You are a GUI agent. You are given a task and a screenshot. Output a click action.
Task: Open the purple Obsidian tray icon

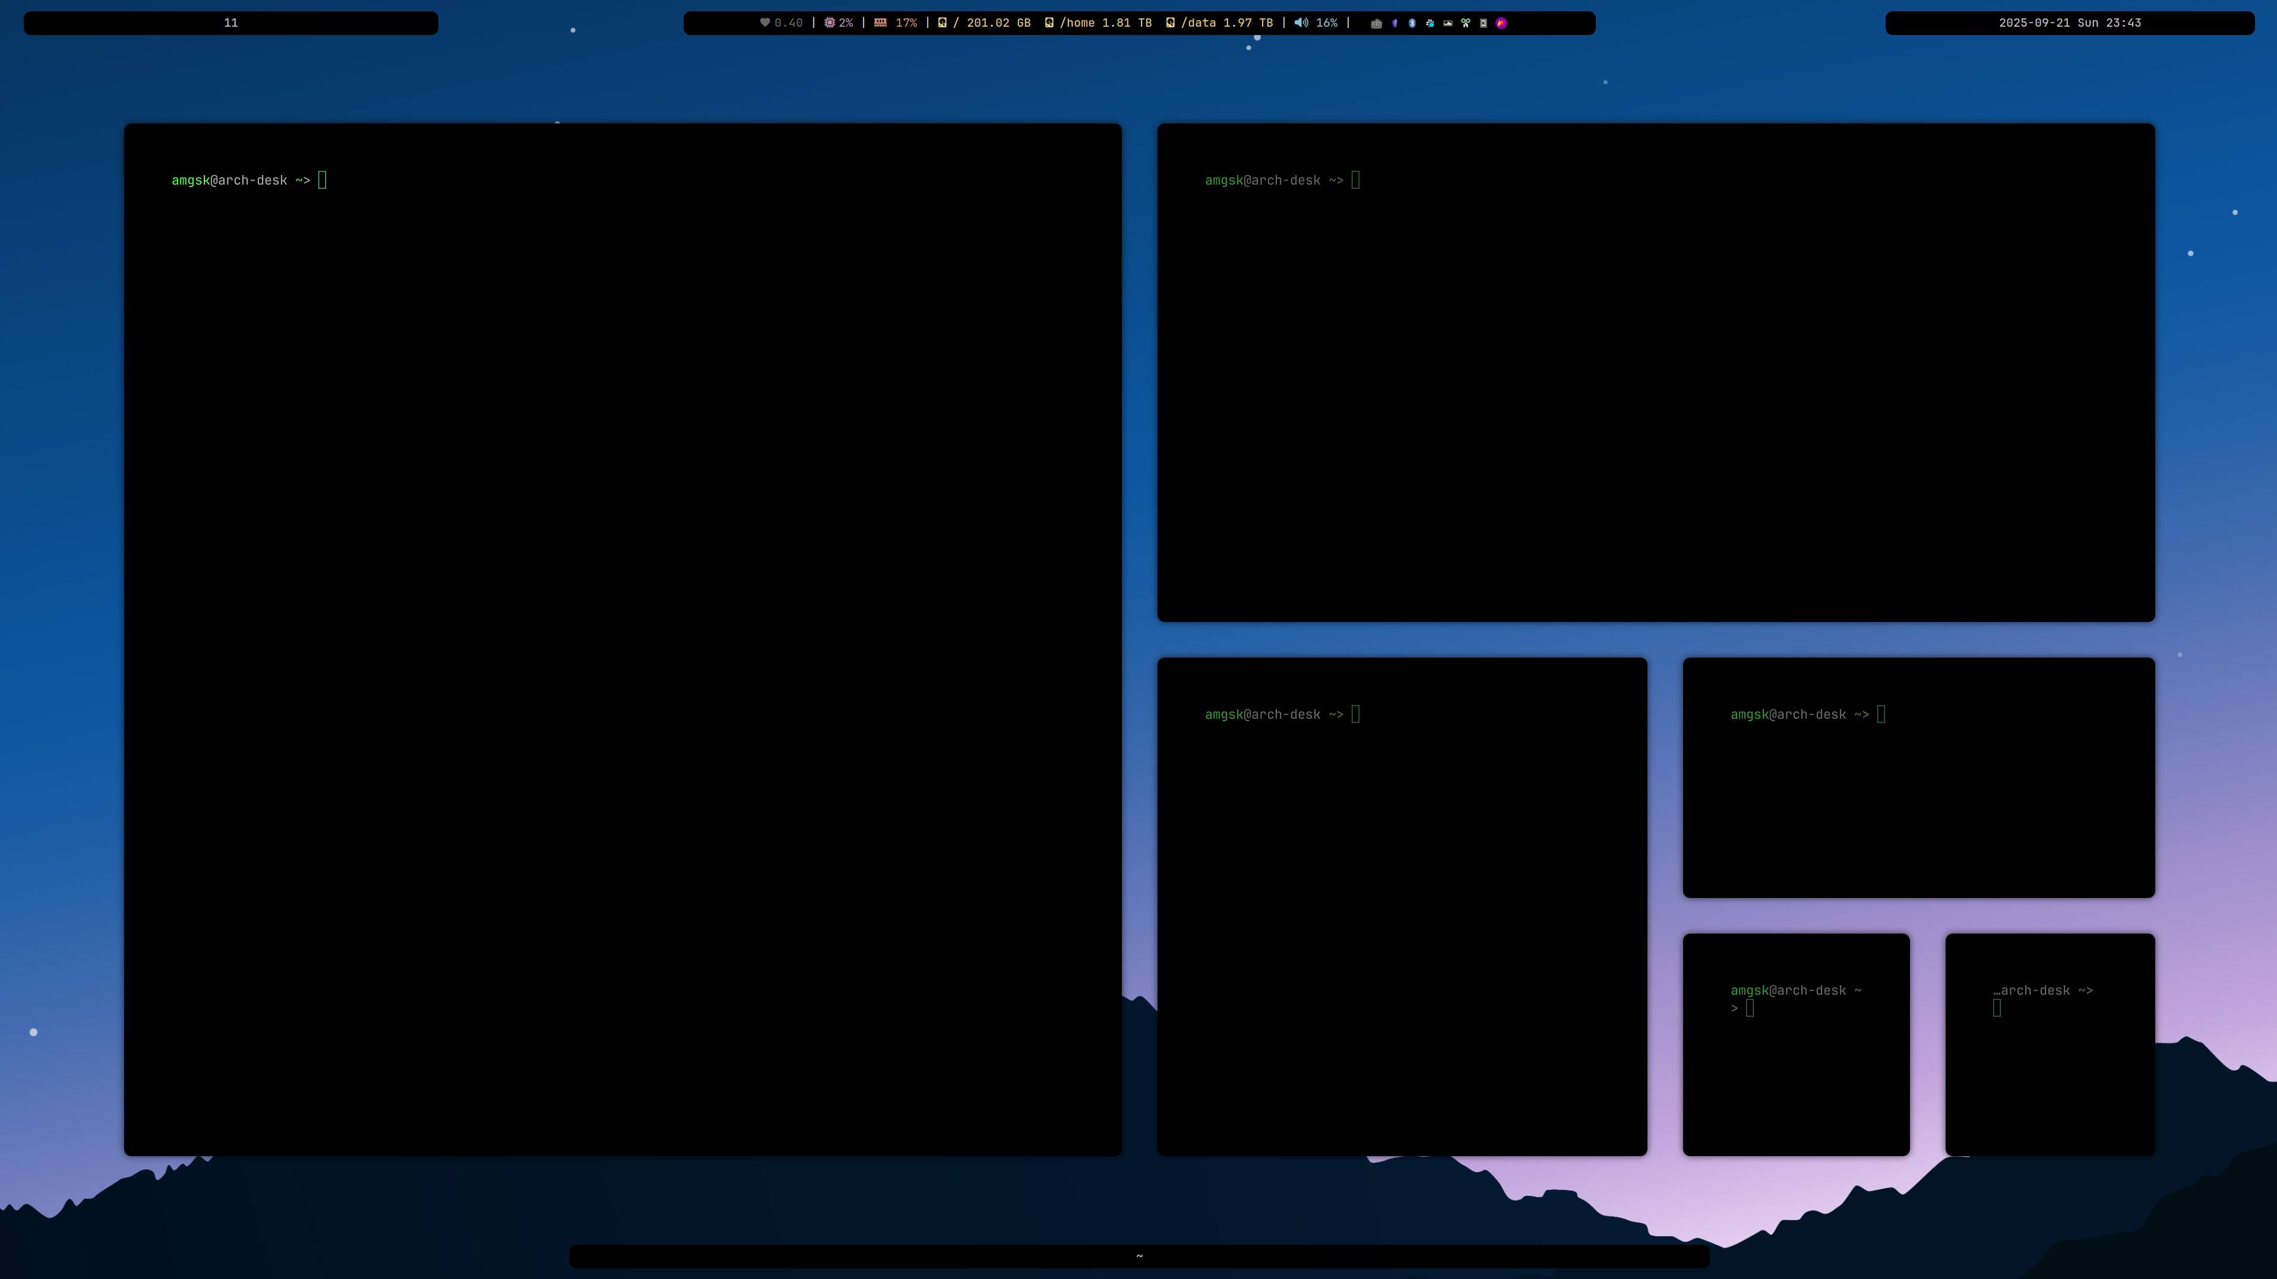click(1395, 24)
